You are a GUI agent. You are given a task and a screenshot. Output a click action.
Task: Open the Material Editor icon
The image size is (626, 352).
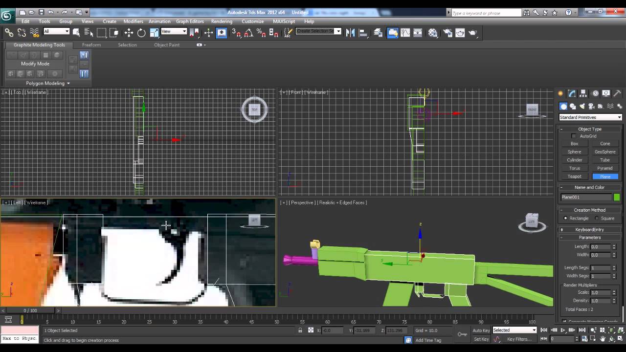(x=433, y=33)
